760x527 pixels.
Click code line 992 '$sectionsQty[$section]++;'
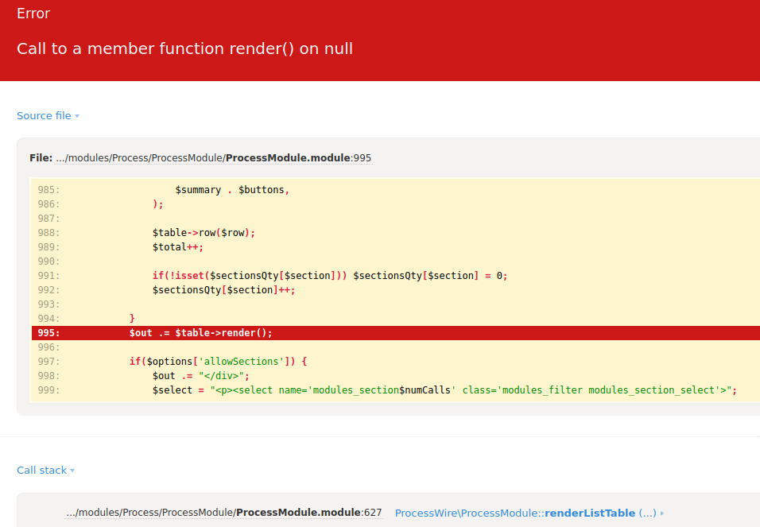(223, 290)
